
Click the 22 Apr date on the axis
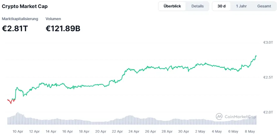point(118,131)
